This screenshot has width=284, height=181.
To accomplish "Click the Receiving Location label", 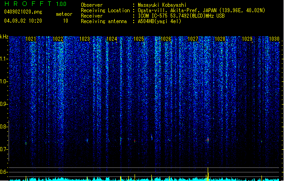I will click(105, 10).
